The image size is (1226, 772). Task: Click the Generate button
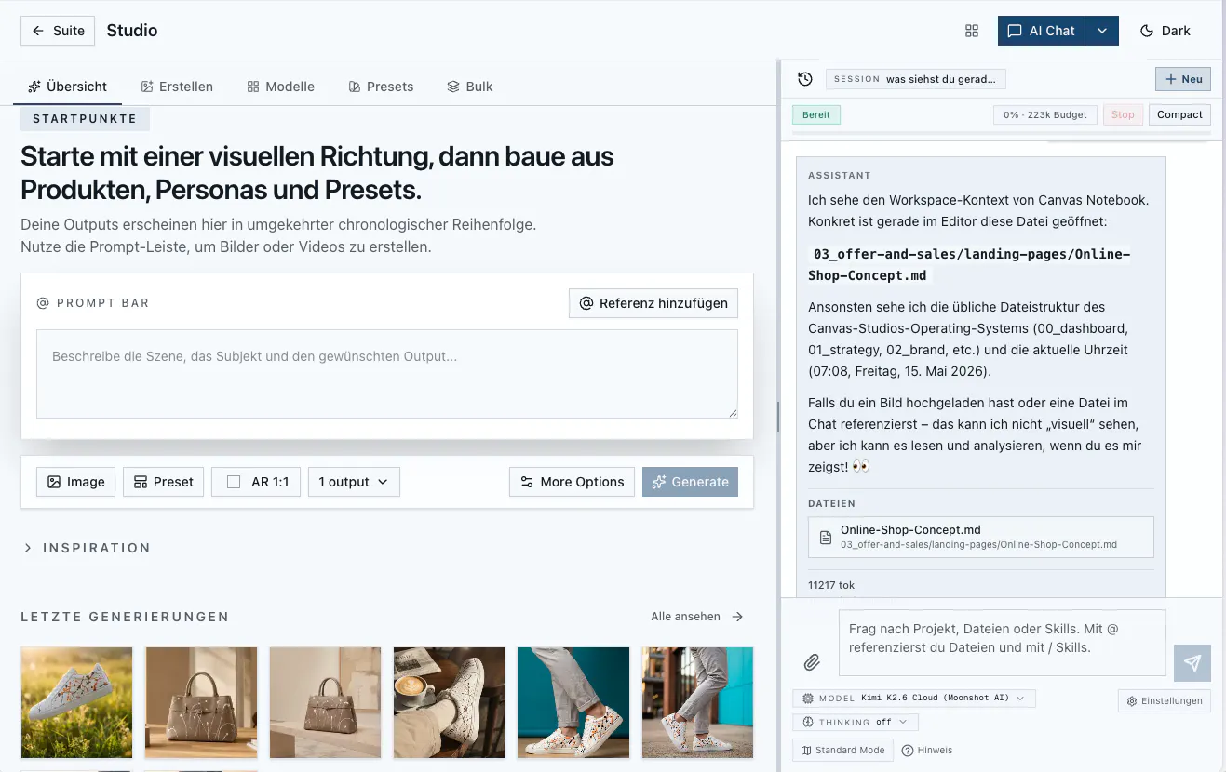pyautogui.click(x=690, y=482)
